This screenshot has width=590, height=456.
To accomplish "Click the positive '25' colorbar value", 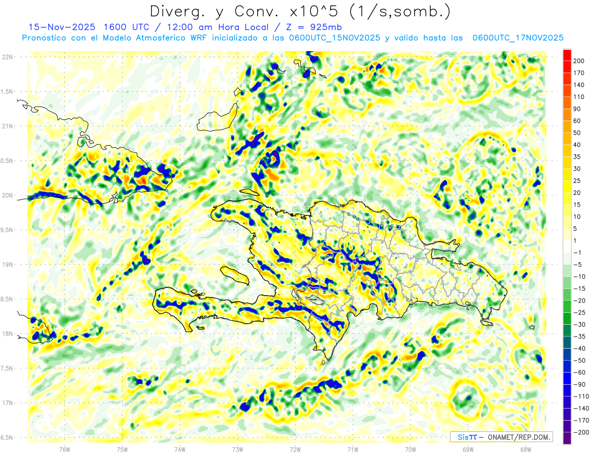I will point(577,181).
